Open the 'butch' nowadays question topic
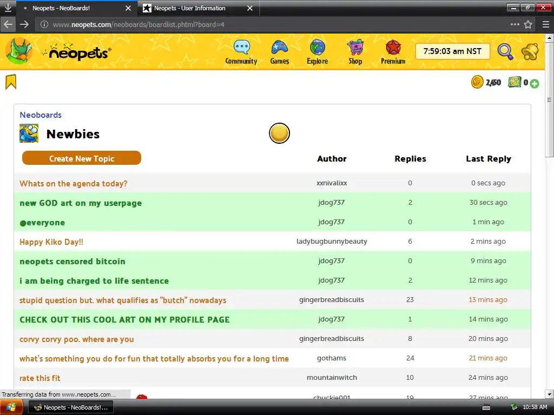 click(x=123, y=300)
